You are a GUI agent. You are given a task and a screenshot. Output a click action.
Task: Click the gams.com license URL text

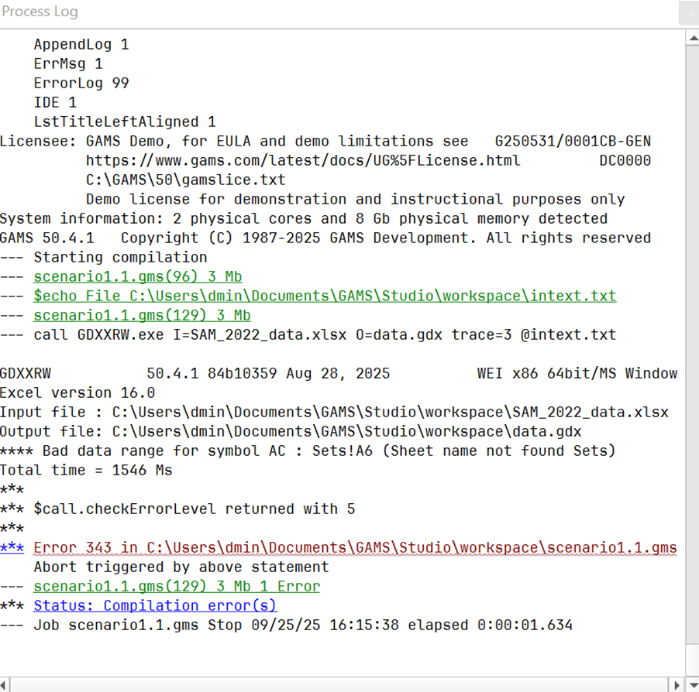pos(302,161)
